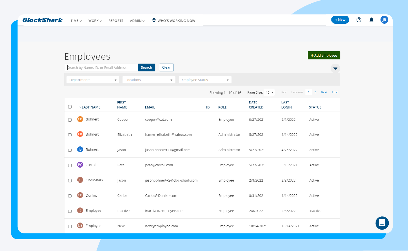
Task: Select the Elizabeth Bohnert row checkbox
Action: (70, 135)
